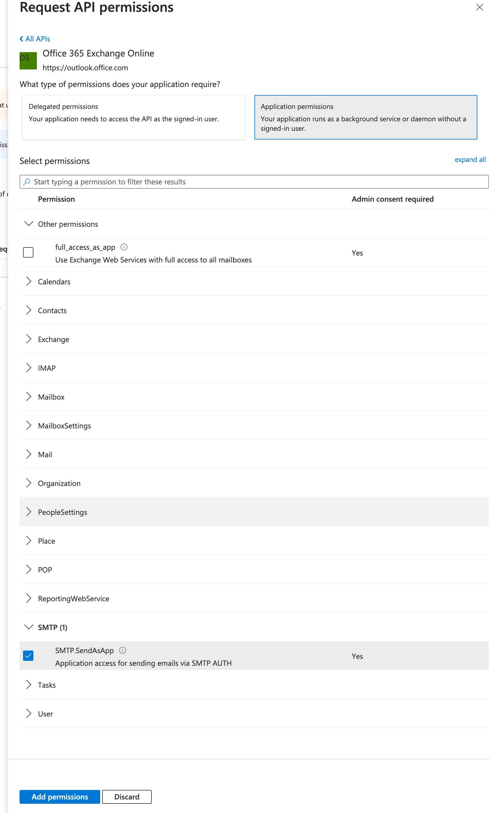Click the Discard button
This screenshot has height=813, width=490.
(127, 797)
